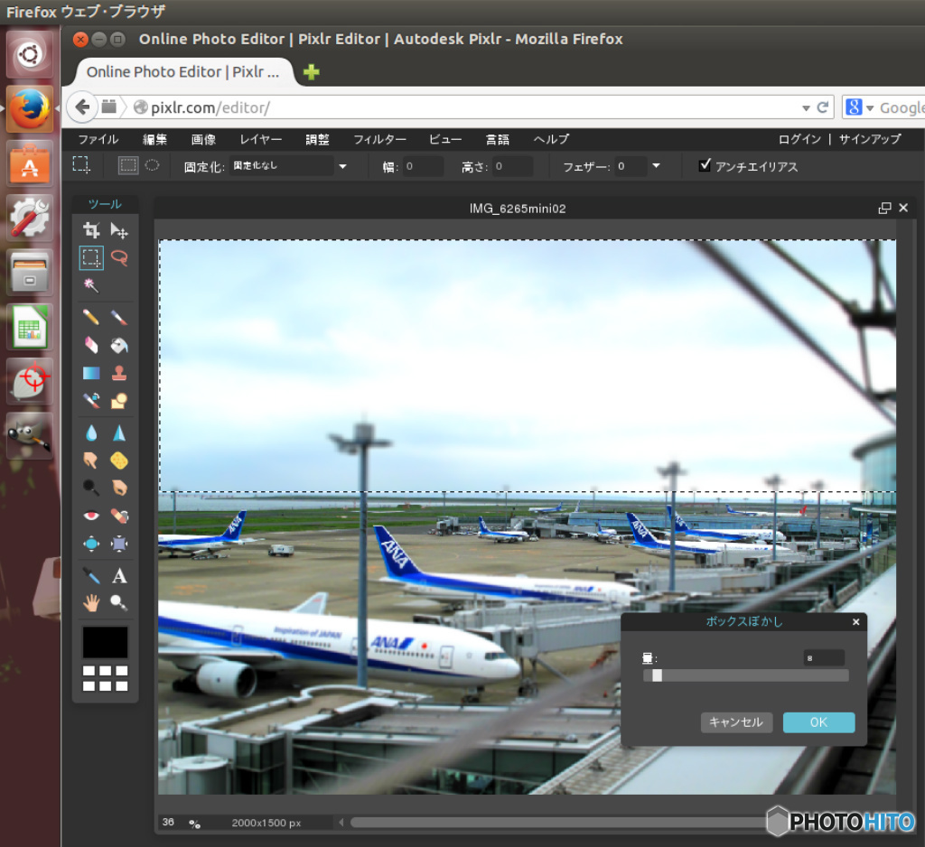Select the Type text tool

(x=119, y=575)
